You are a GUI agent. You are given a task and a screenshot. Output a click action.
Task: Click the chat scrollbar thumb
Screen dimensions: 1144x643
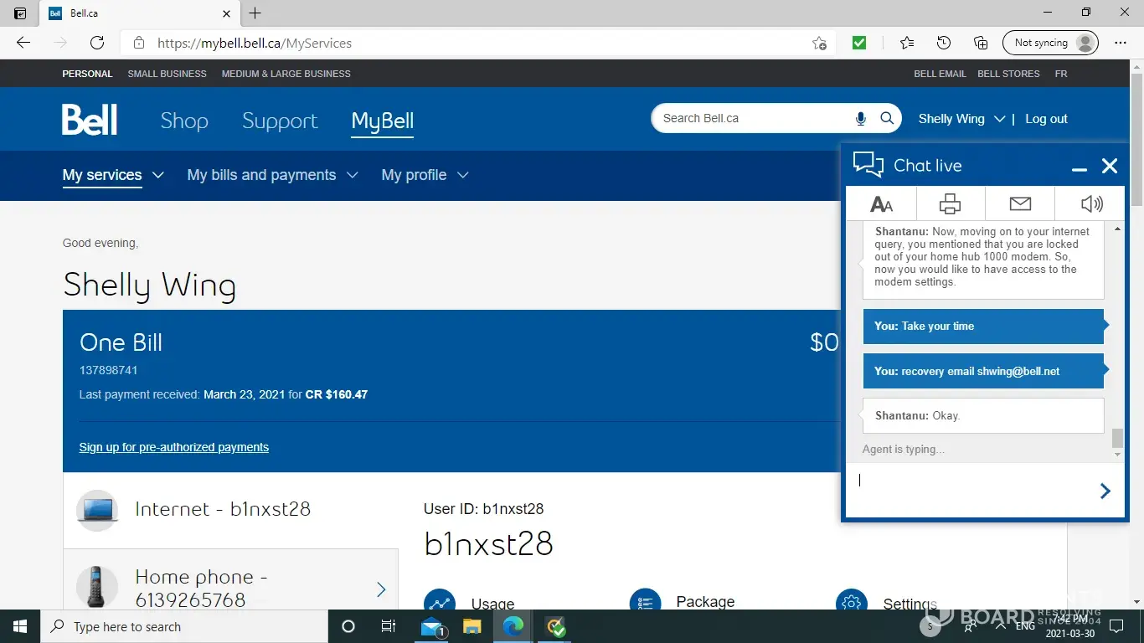click(x=1117, y=439)
